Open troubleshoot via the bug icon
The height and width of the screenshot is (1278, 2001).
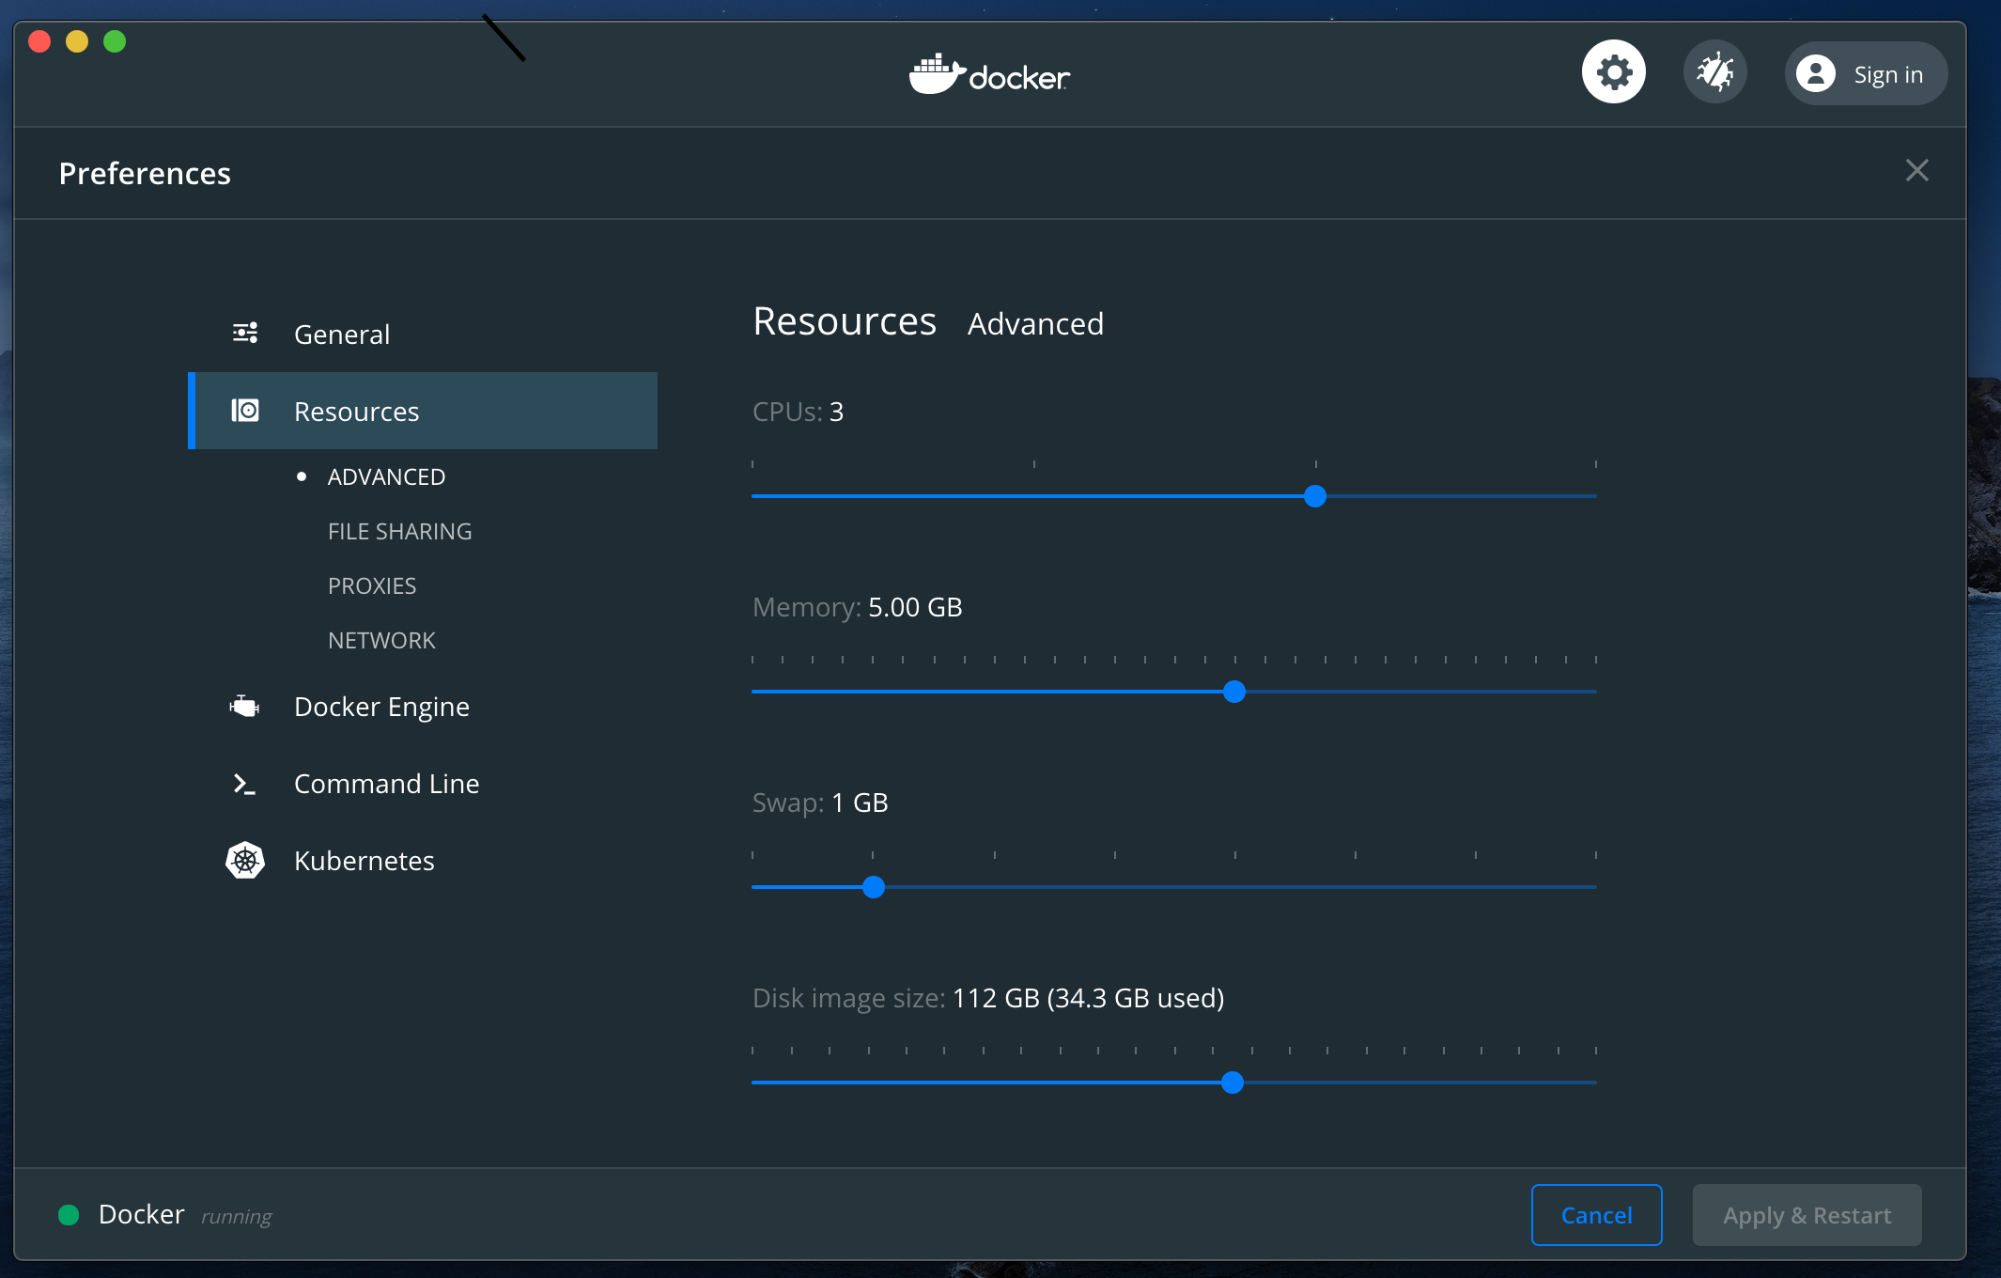(1714, 72)
